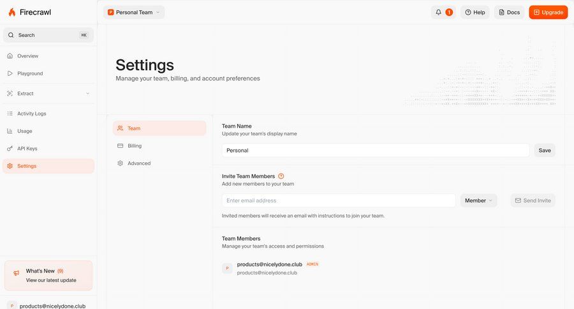The image size is (574, 309).
Task: Open the Member role dropdown
Action: [x=478, y=200]
